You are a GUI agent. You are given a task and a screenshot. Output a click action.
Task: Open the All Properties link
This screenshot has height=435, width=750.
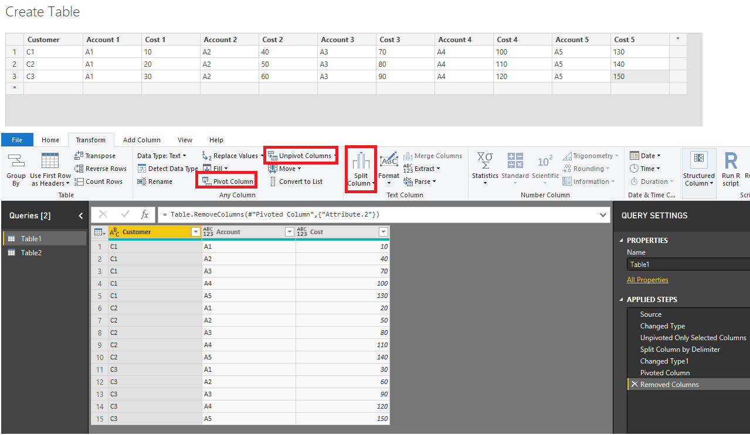coord(647,280)
